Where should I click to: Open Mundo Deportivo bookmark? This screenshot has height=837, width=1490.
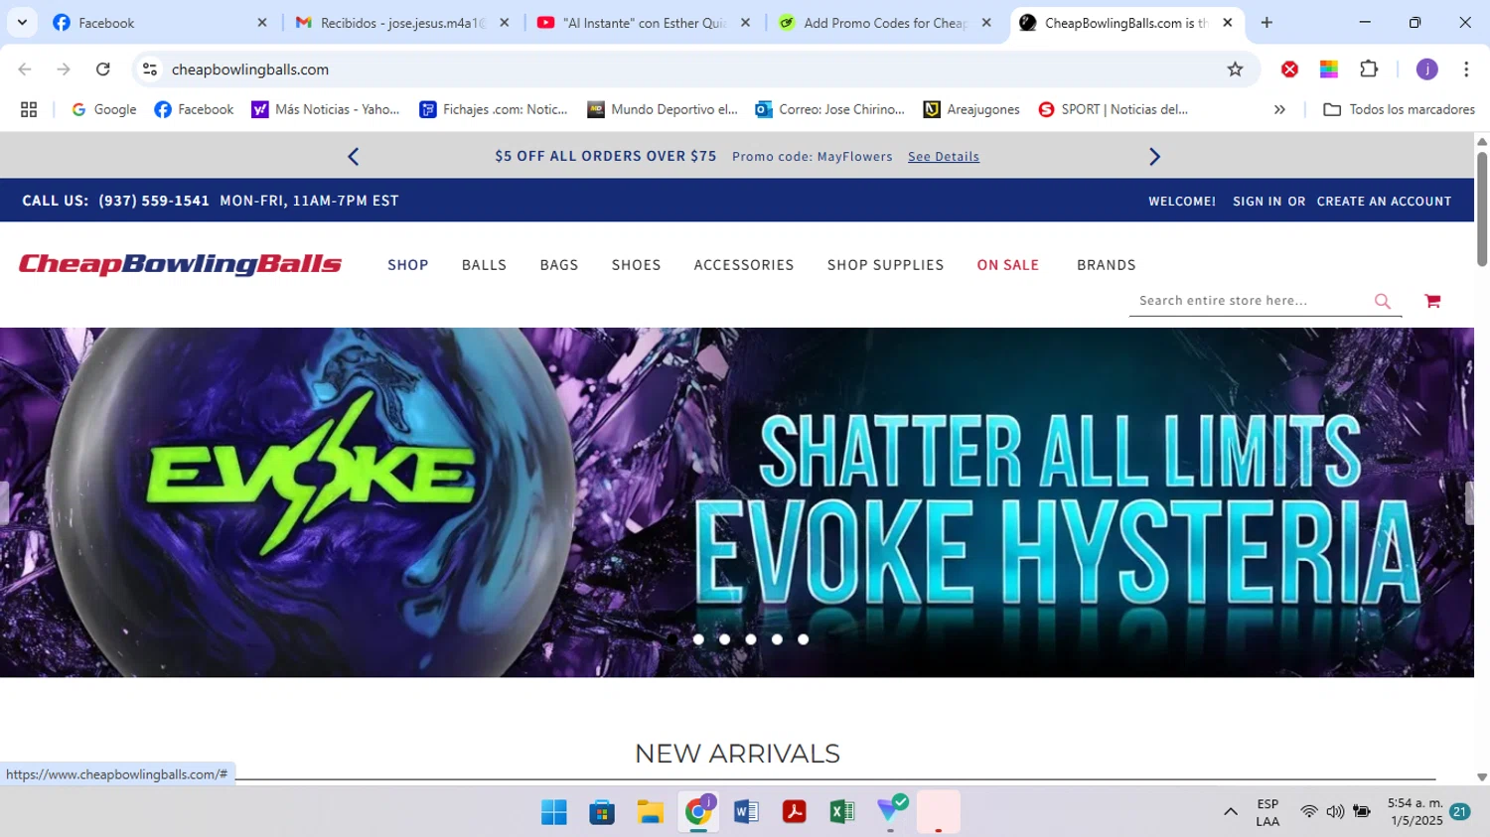coord(663,110)
